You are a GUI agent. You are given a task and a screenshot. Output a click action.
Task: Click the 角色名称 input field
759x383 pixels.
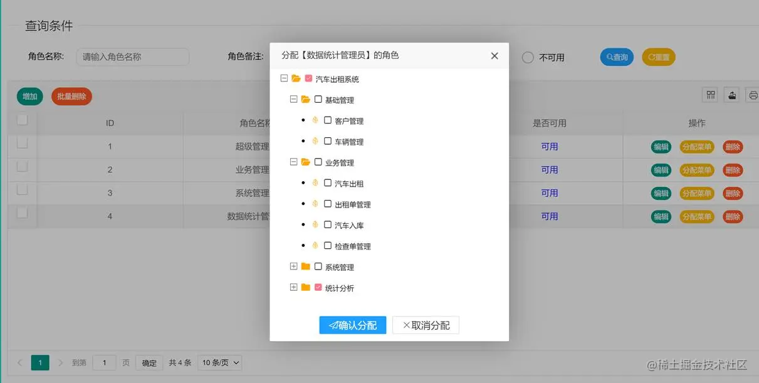click(x=133, y=57)
